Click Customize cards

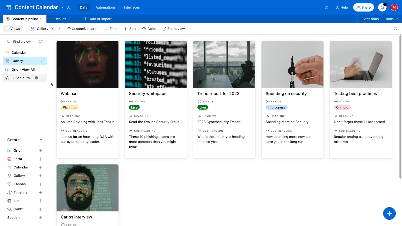(83, 29)
